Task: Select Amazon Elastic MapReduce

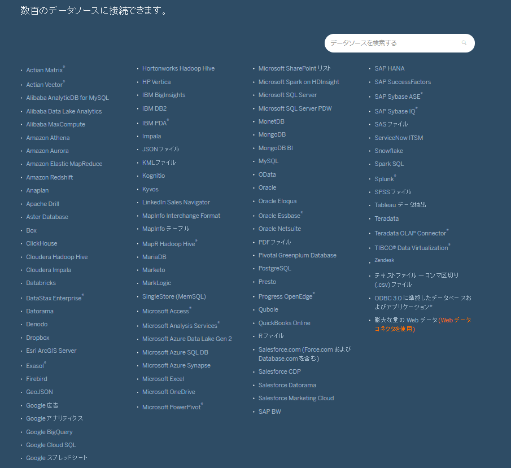Action: pos(64,164)
